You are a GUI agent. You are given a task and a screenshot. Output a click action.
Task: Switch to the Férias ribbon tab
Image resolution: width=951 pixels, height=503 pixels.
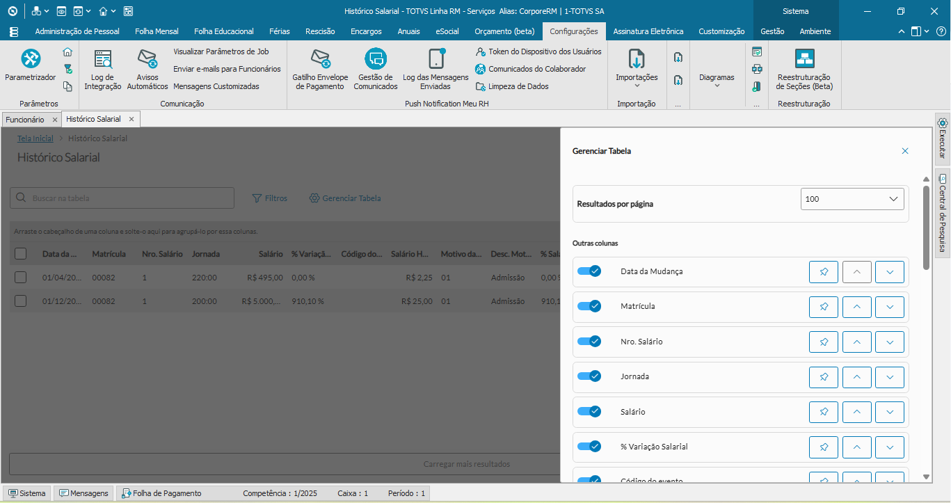280,31
